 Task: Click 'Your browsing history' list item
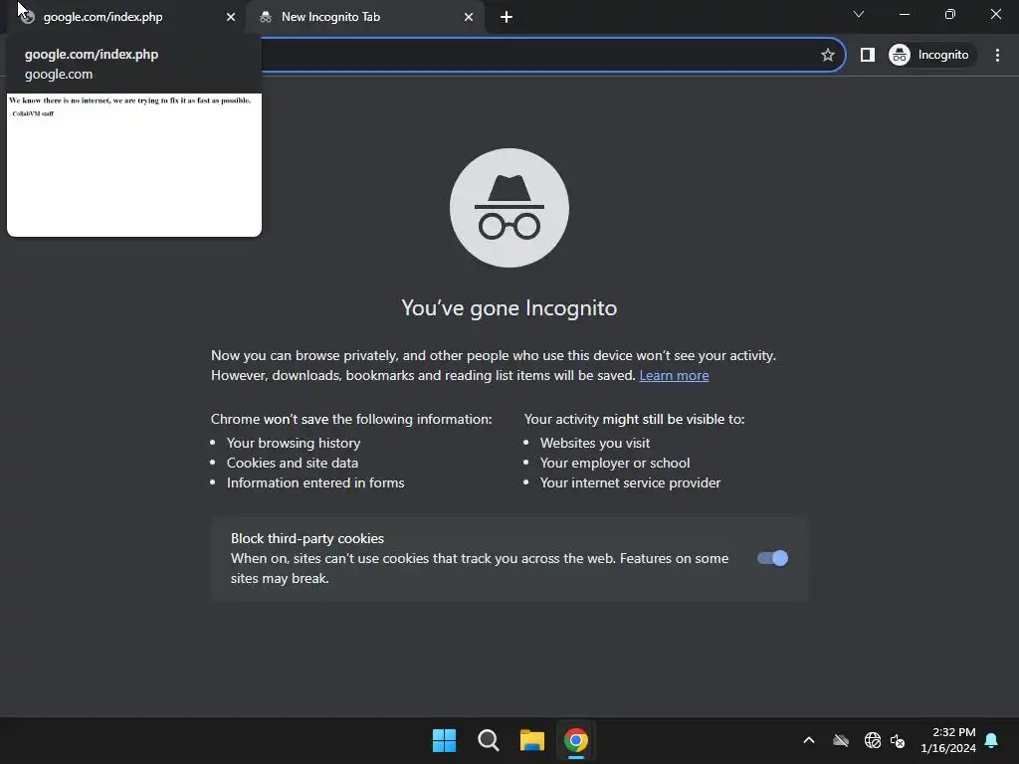point(294,443)
